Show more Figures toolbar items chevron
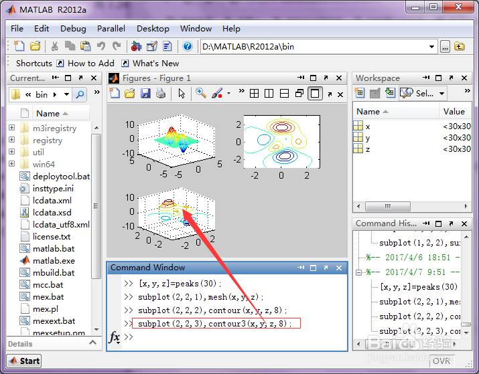Viewport: 479px width, 374px height. pos(242,90)
